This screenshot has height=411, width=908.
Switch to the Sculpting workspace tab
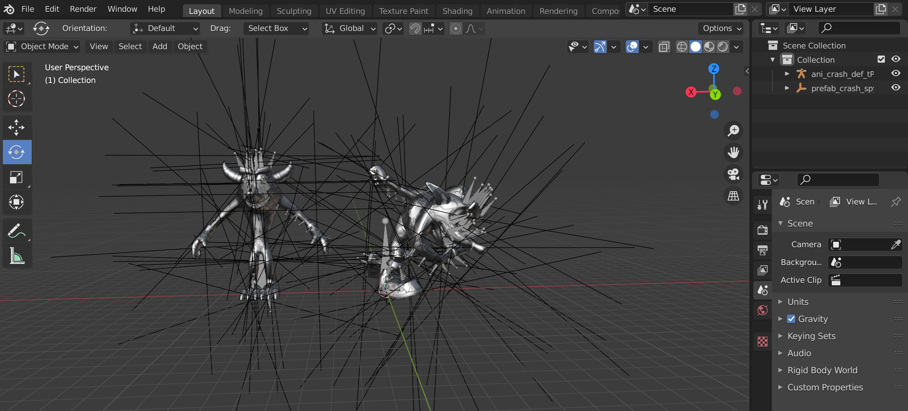coord(294,11)
